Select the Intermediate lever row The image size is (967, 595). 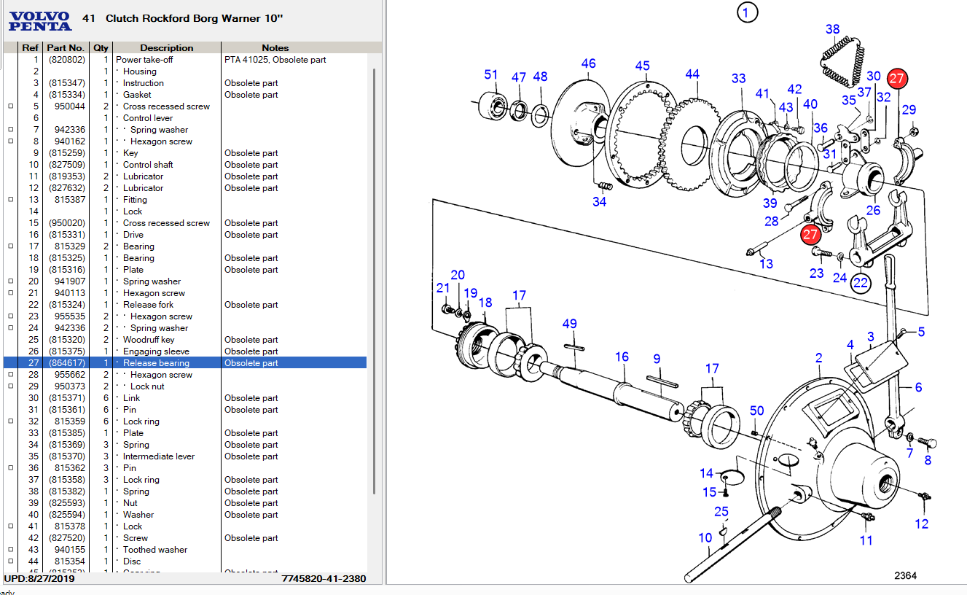185,456
